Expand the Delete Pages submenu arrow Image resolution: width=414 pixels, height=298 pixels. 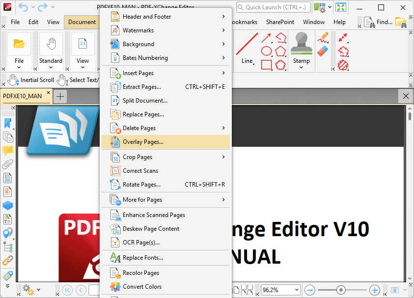coord(223,128)
